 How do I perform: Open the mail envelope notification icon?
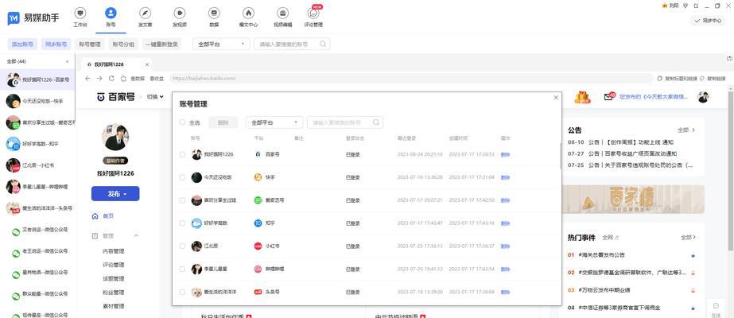[608, 97]
